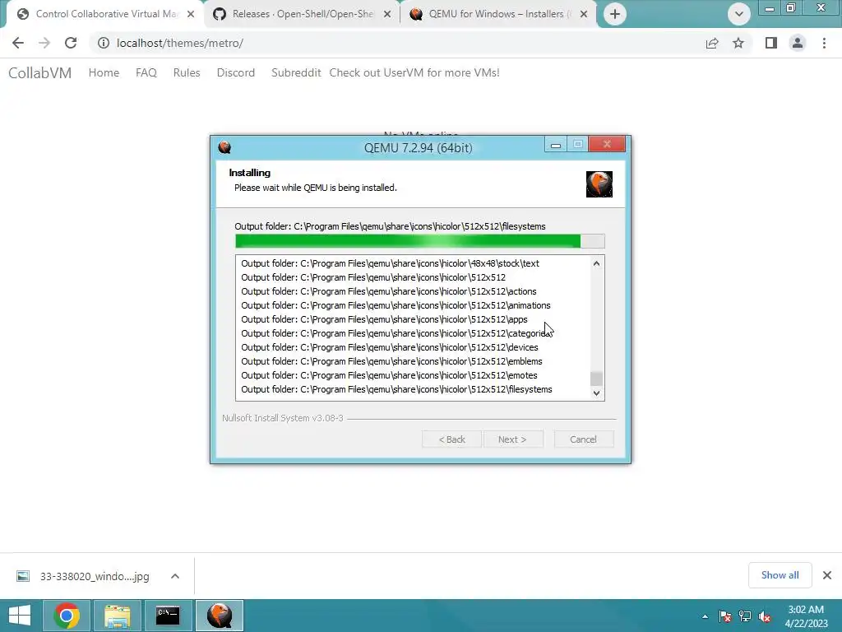Open the Discord link
842x632 pixels.
coord(236,72)
